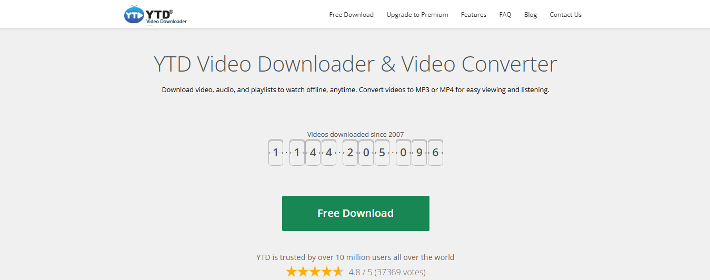This screenshot has height=280, width=710.
Task: Open the Upgrade to Premium page
Action: coord(417,15)
